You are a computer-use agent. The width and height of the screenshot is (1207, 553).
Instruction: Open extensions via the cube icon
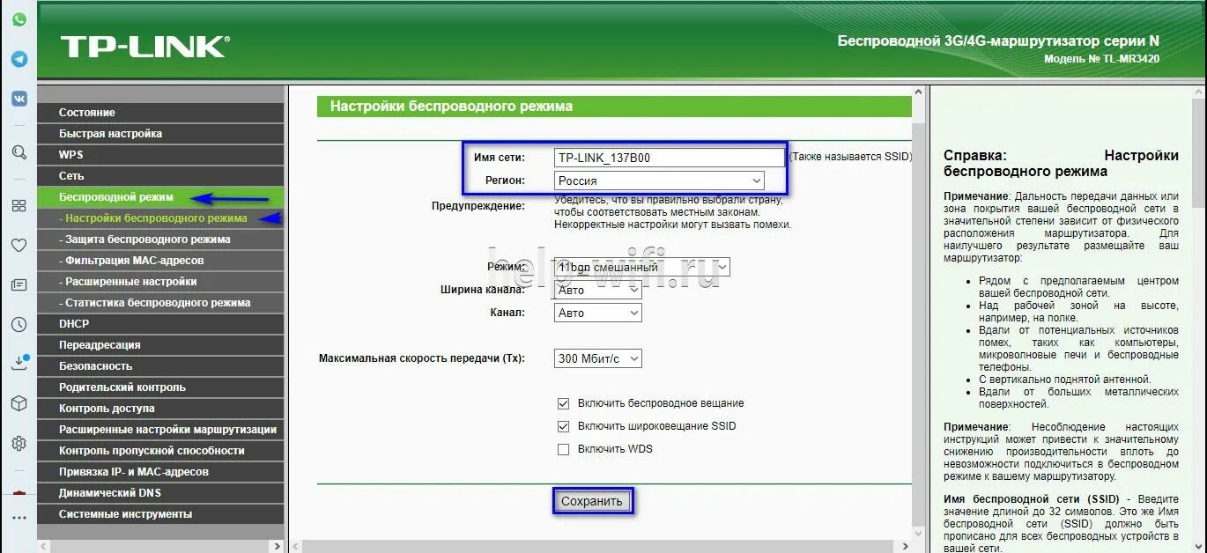pos(19,403)
